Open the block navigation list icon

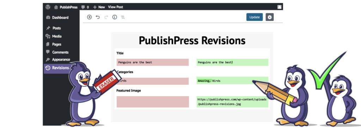123,17
